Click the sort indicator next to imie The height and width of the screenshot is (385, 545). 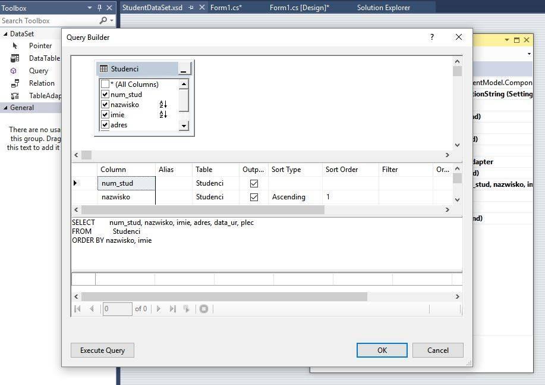(163, 114)
